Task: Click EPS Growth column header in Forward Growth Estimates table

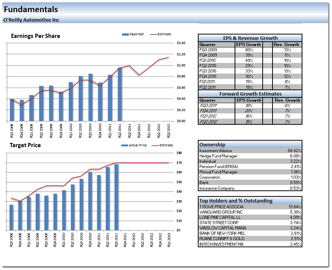Action: [x=249, y=100]
